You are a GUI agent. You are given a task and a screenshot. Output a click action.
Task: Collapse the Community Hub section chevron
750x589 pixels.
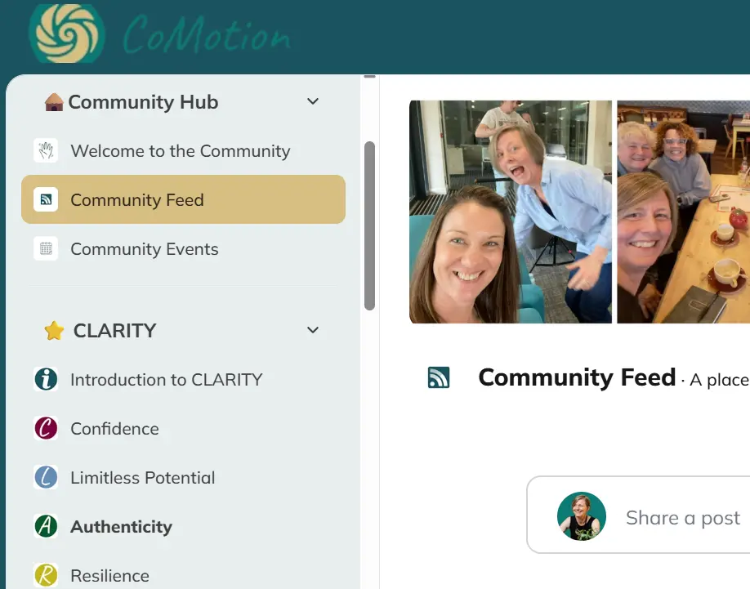pyautogui.click(x=313, y=101)
